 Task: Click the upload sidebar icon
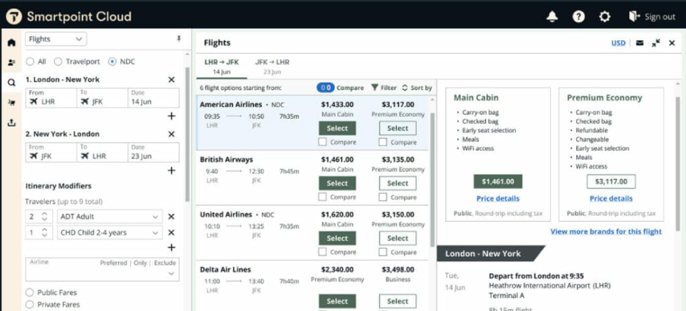(11, 123)
